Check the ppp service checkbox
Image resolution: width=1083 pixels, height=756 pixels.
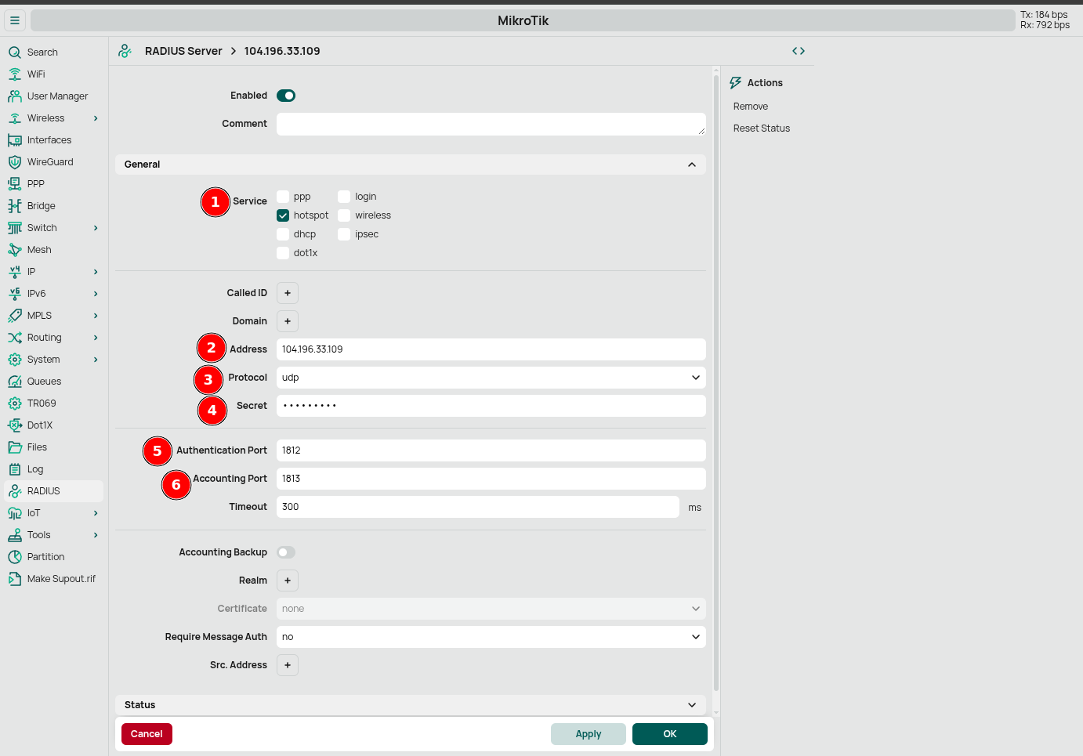point(283,196)
